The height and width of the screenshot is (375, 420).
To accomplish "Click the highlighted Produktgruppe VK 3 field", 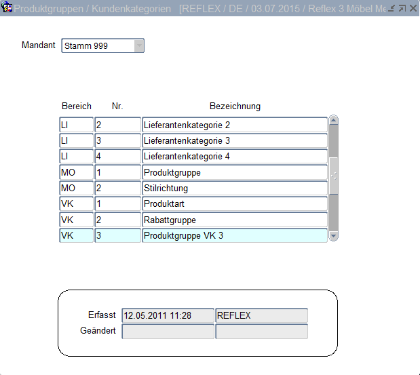I will point(234,236).
